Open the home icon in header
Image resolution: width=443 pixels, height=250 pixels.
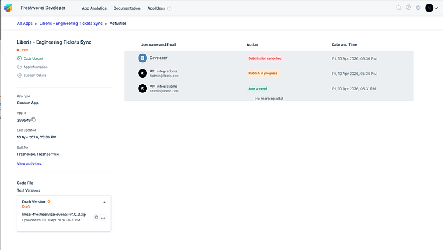coord(399,8)
